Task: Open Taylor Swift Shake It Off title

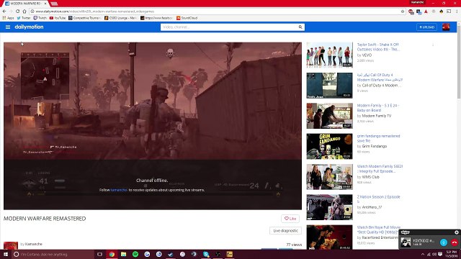Action: 378,47
